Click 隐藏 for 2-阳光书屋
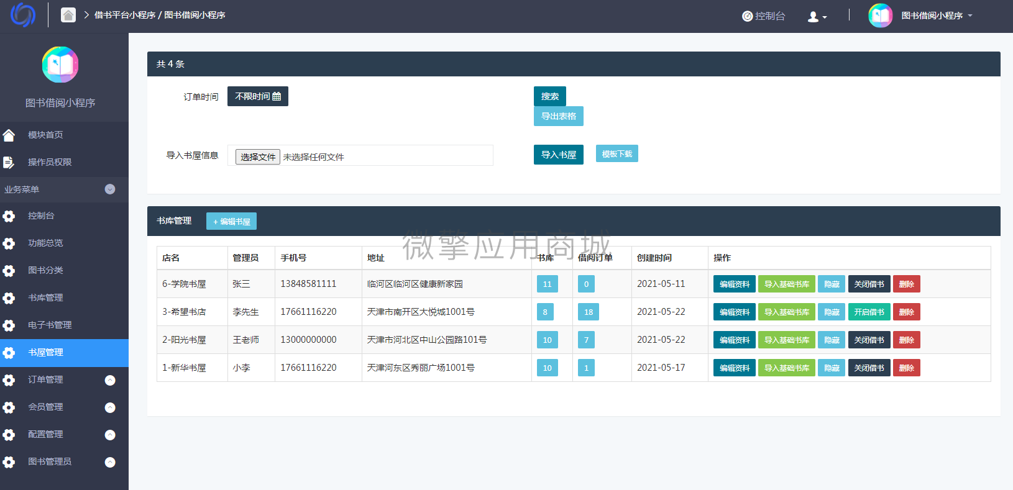Image resolution: width=1013 pixels, height=490 pixels. pos(832,340)
